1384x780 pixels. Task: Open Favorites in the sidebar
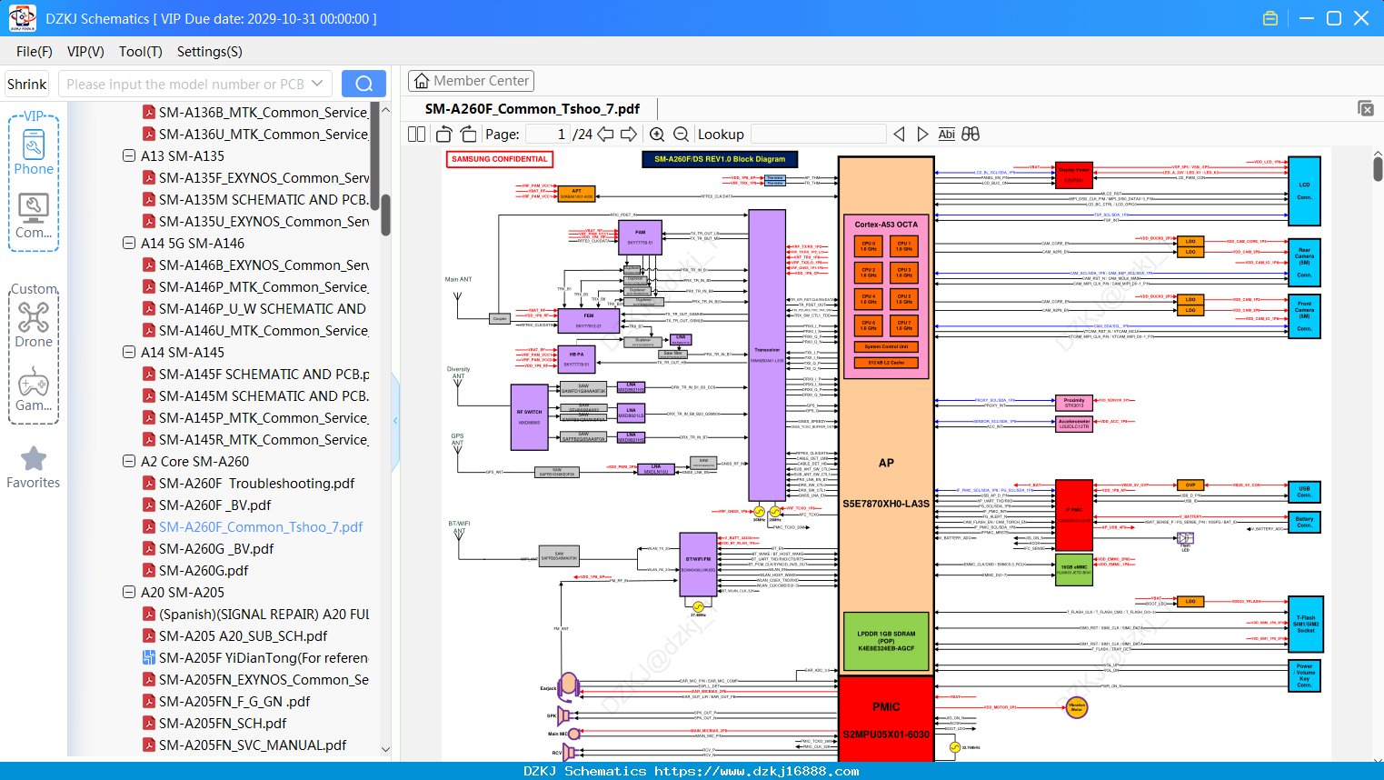click(x=34, y=468)
